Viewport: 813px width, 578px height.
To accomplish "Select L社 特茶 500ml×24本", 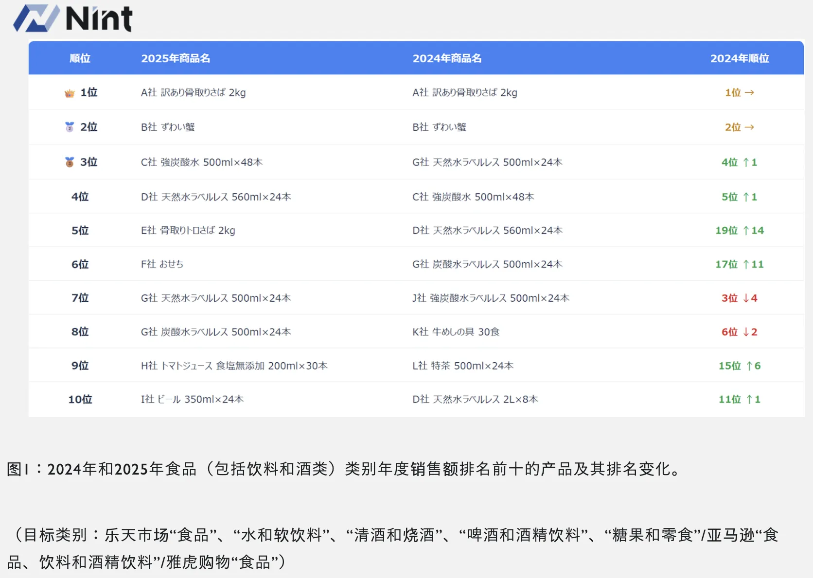I will pos(462,366).
